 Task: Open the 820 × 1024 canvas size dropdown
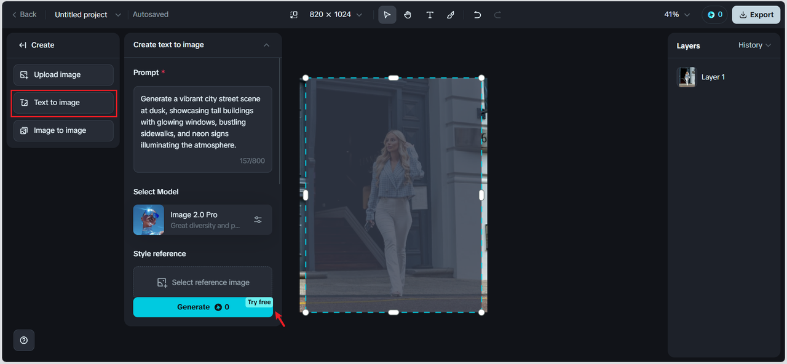pyautogui.click(x=336, y=14)
